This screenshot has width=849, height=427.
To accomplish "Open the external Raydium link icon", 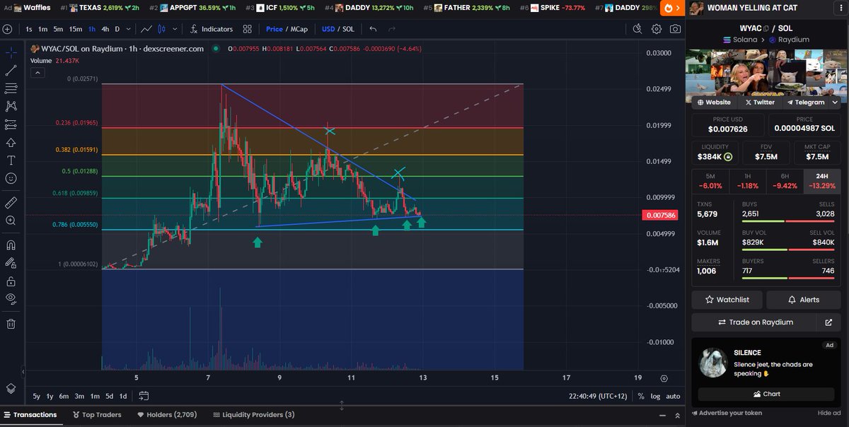I will (x=828, y=322).
